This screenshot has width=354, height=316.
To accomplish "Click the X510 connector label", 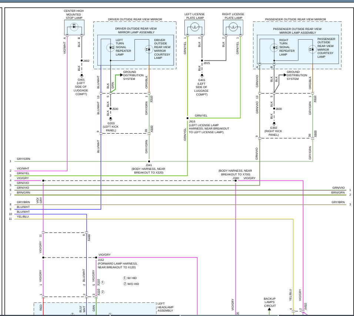I will 151,99.
